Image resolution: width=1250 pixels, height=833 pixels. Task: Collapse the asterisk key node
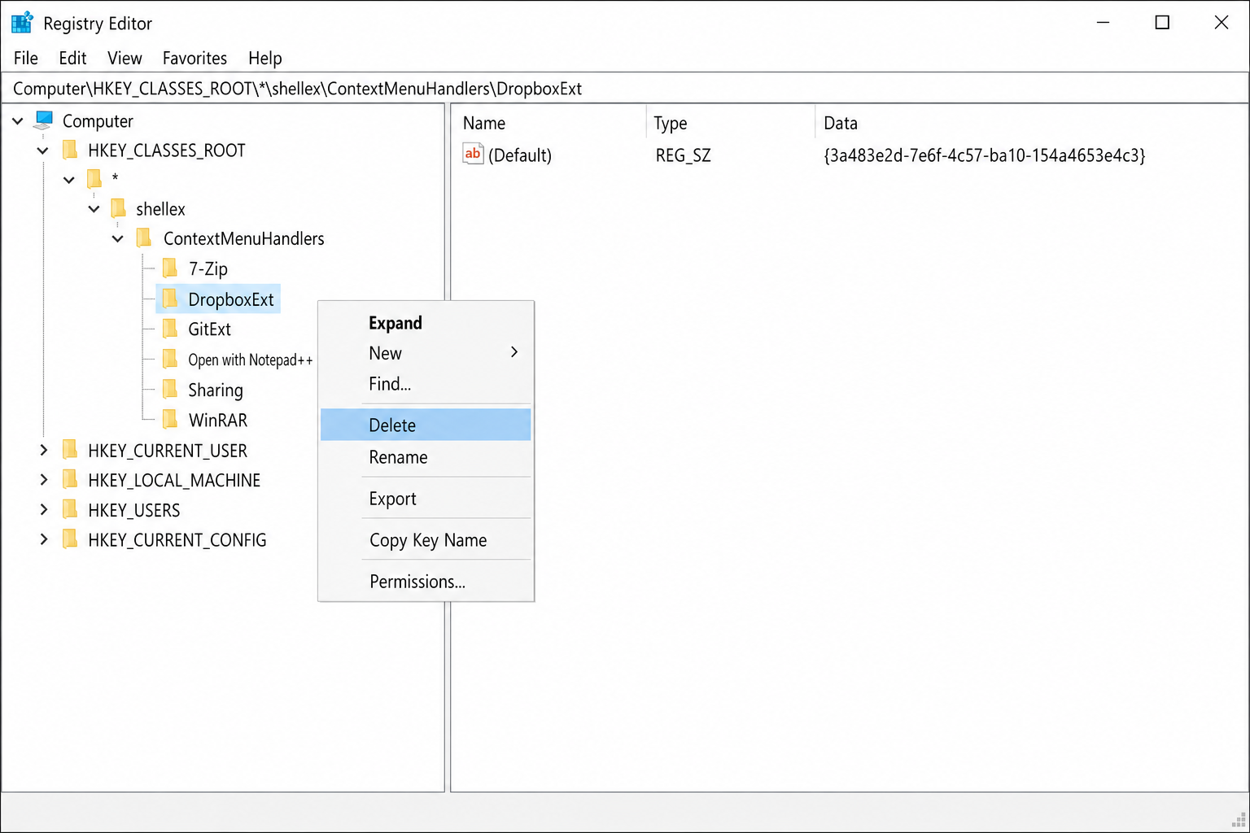[69, 180]
